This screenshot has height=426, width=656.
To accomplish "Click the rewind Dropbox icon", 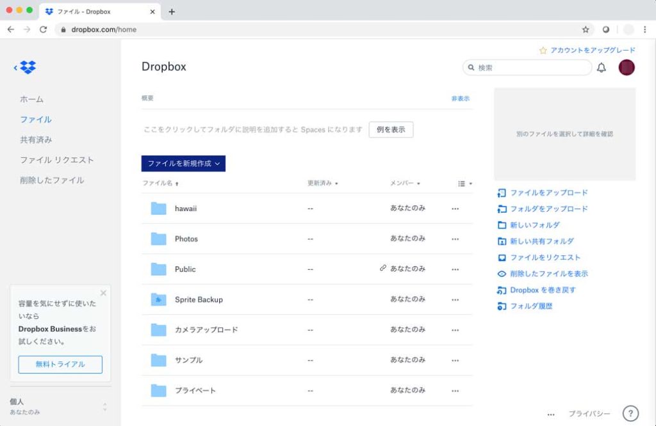I will point(502,290).
